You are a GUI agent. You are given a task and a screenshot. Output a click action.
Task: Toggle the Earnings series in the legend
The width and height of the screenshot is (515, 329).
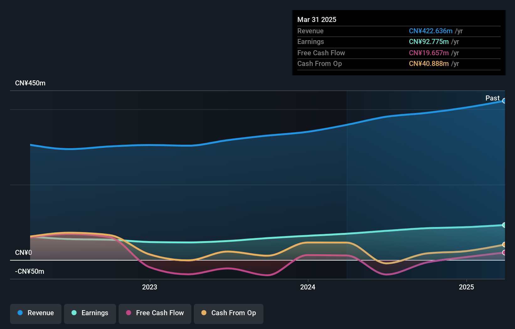(90, 314)
